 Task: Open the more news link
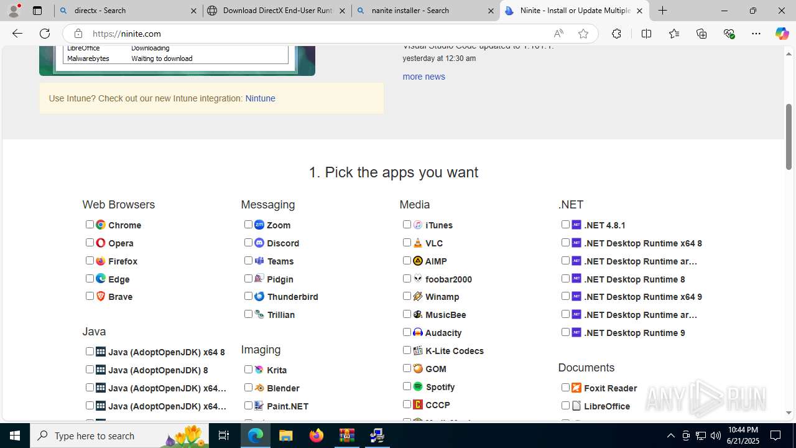coord(423,77)
